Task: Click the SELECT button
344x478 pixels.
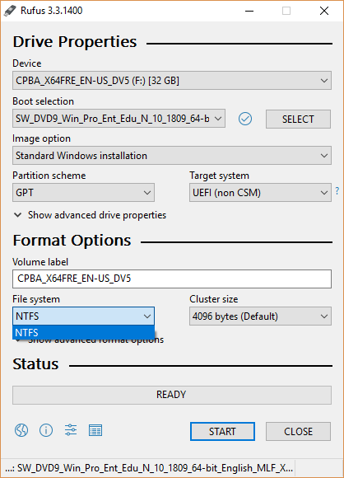Action: coord(298,119)
